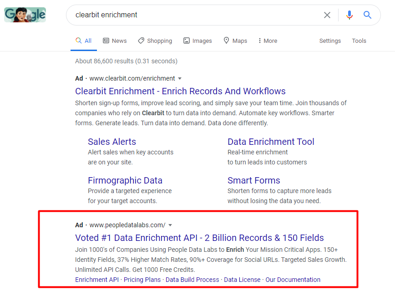Open the Data Enrichment Tool sitelink

pyautogui.click(x=271, y=142)
